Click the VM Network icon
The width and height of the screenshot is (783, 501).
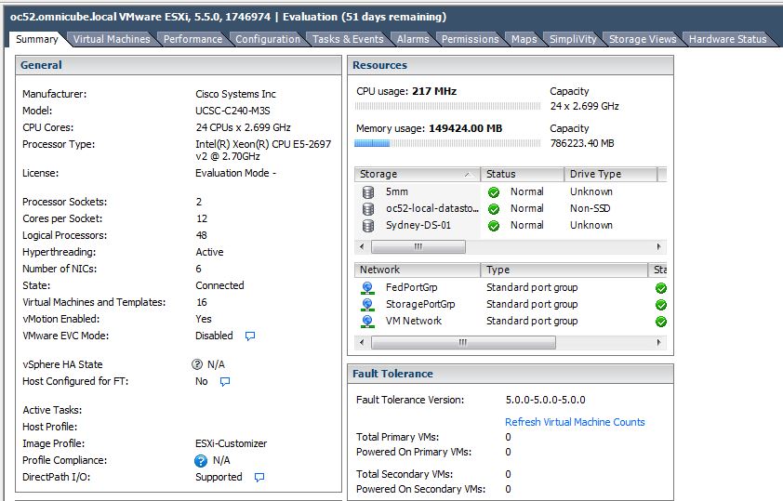(x=367, y=322)
